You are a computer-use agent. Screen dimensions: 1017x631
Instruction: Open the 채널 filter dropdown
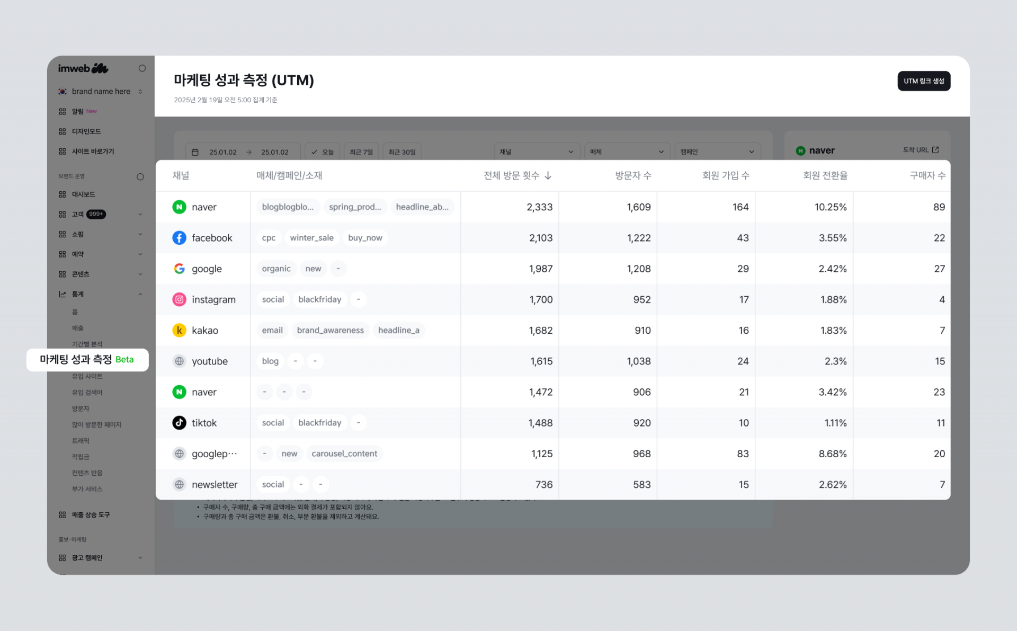pyautogui.click(x=537, y=152)
